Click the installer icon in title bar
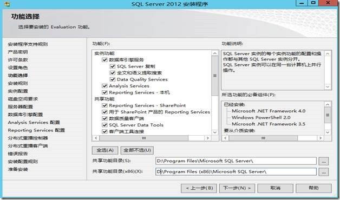340x200 pixels. (x=6, y=4)
